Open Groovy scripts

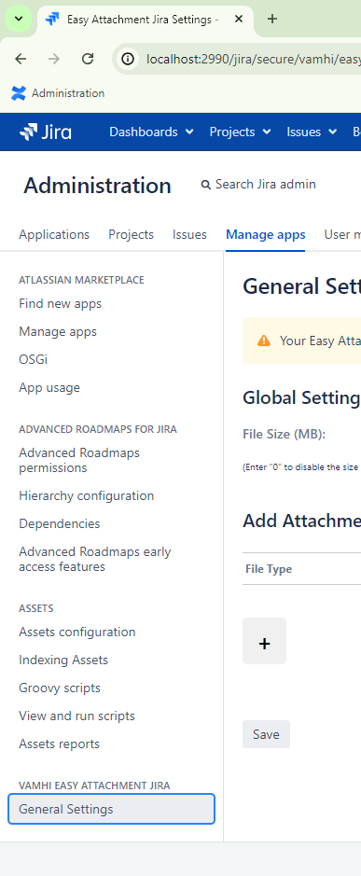(60, 688)
